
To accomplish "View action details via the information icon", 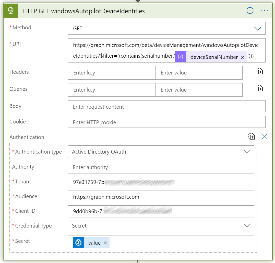I will pos(250,10).
